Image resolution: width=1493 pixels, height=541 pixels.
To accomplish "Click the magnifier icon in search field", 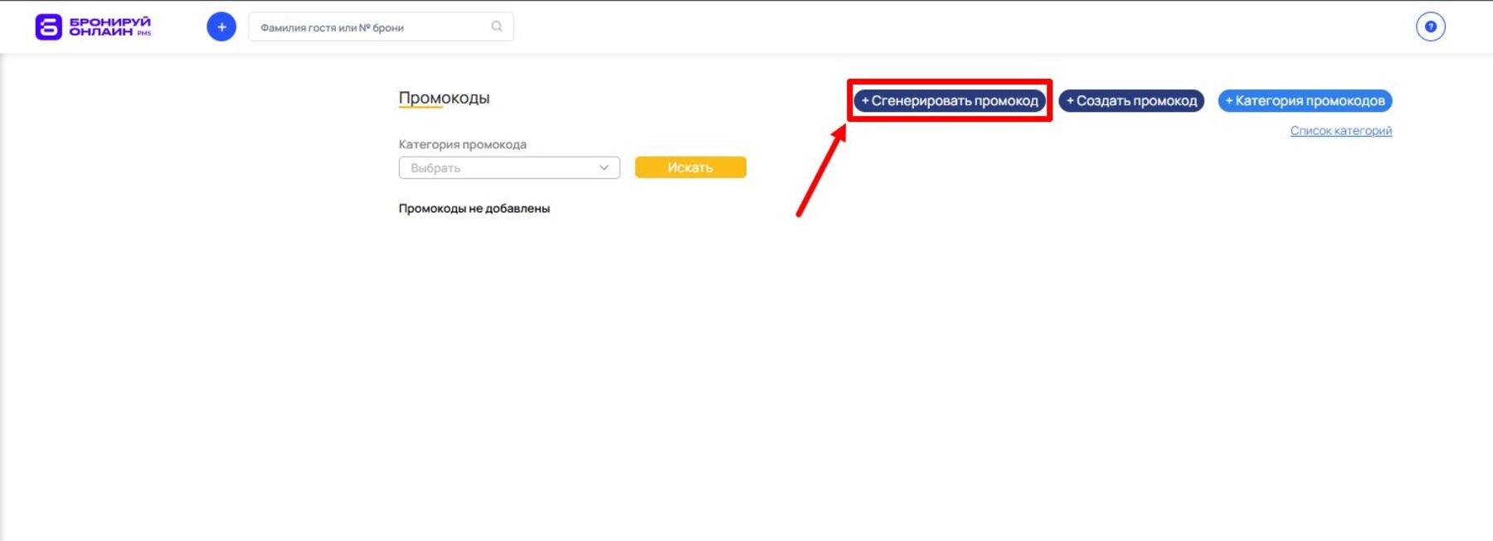I will 496,27.
